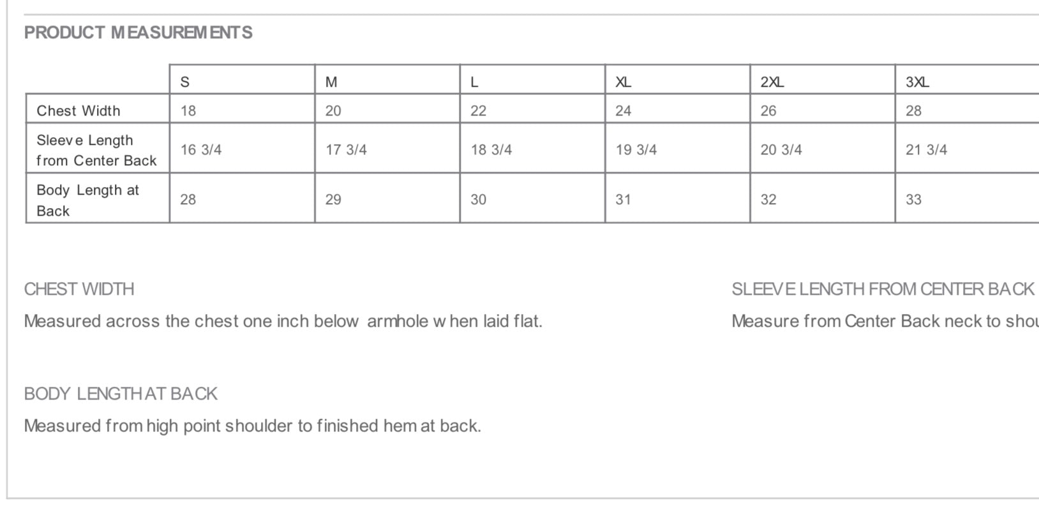
Task: Select the S size column header
Action: pyautogui.click(x=185, y=82)
